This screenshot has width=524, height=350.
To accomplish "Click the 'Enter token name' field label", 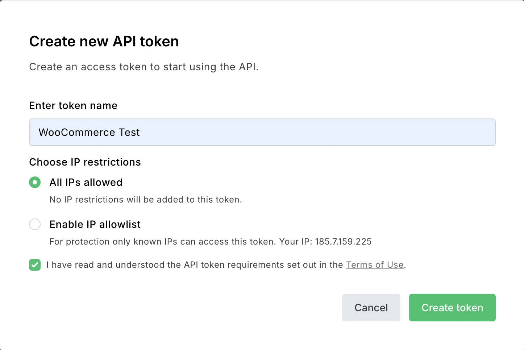I will coord(73,105).
